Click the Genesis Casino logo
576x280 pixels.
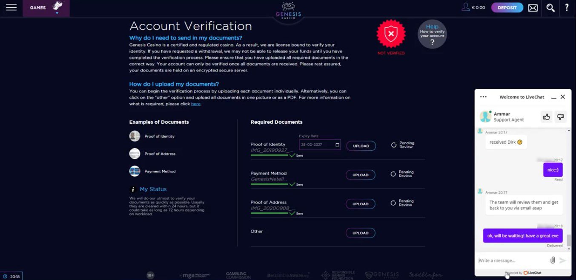(288, 11)
